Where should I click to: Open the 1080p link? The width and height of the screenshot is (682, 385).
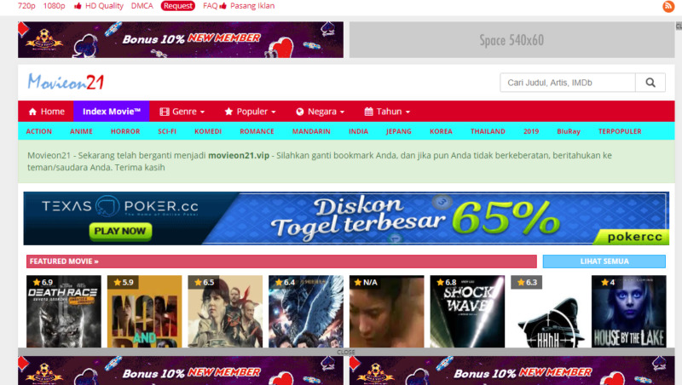coord(54,6)
